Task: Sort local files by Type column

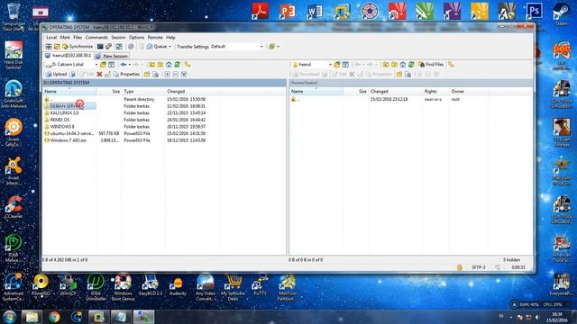Action: (x=143, y=92)
